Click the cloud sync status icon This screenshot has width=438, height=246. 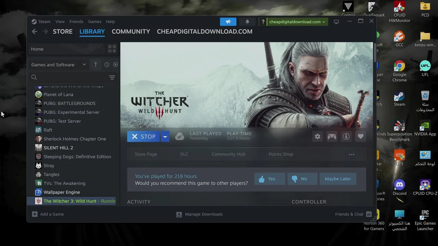[180, 136]
